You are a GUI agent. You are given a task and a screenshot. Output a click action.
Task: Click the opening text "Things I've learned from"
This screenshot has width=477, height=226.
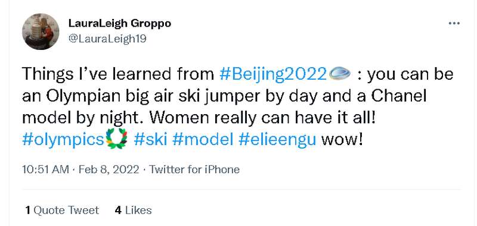click(118, 74)
